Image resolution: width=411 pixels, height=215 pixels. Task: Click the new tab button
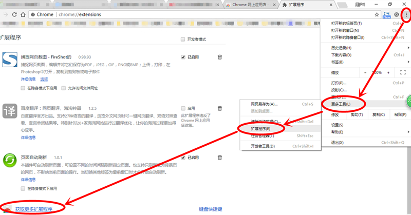(342, 5)
